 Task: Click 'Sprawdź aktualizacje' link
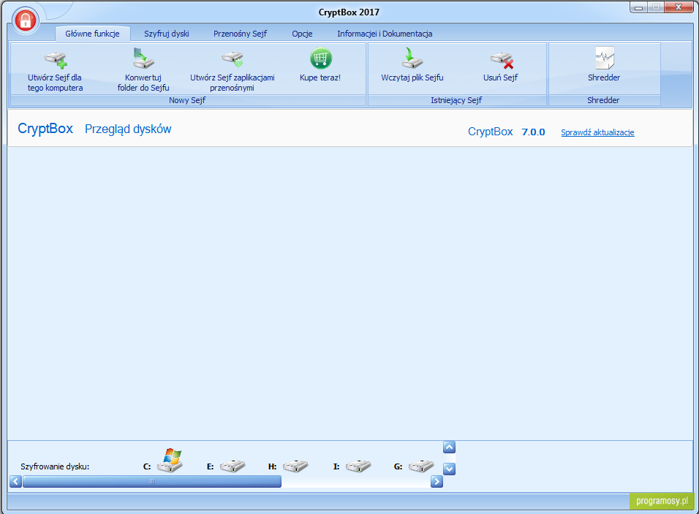coord(597,132)
